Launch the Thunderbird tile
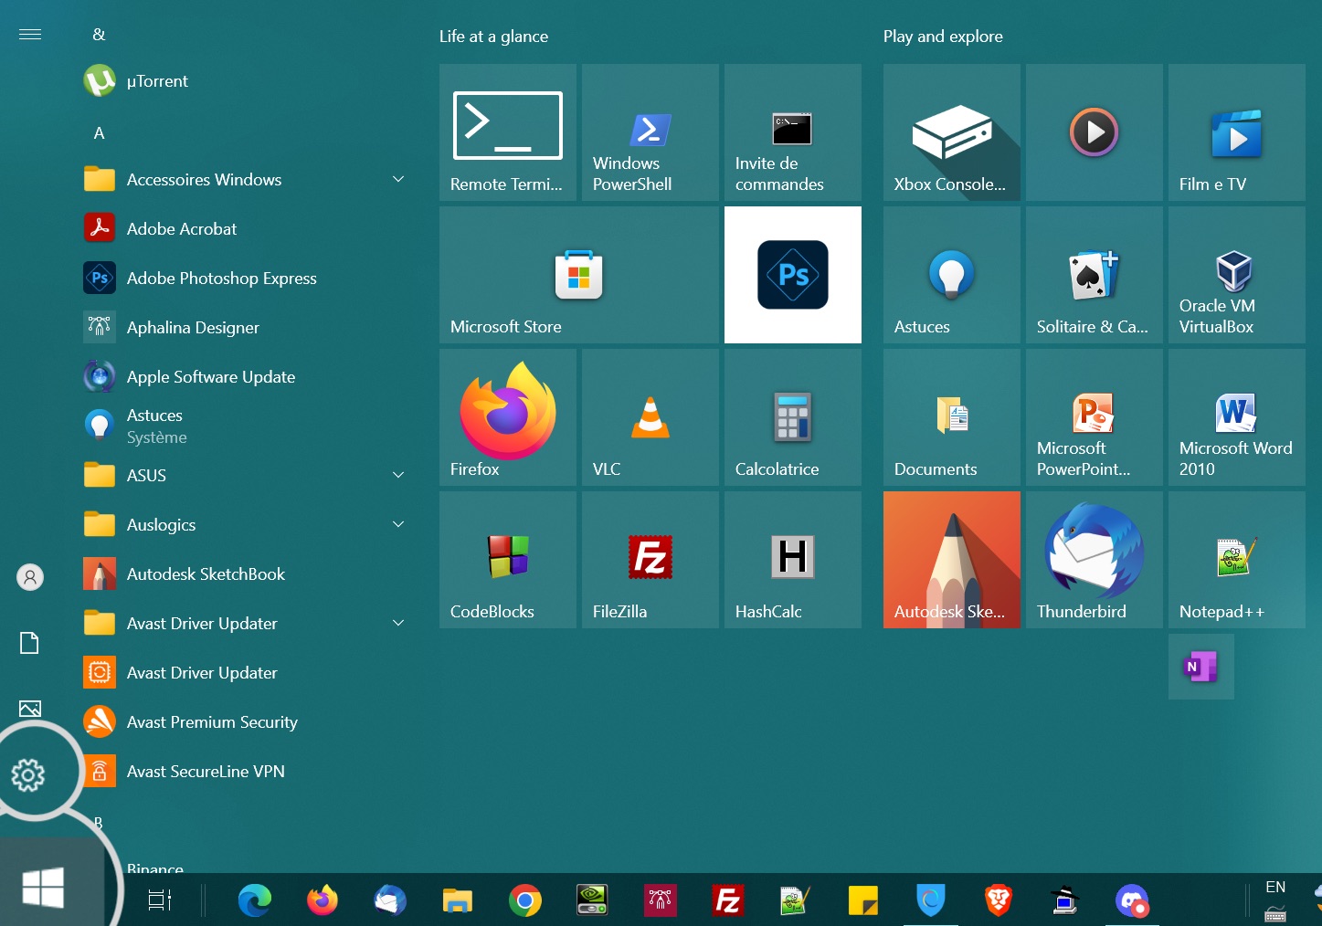The width and height of the screenshot is (1322, 926). (x=1094, y=560)
